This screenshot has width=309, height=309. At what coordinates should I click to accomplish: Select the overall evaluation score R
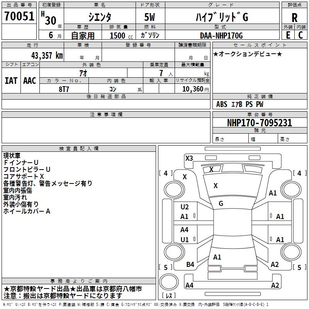(294, 18)
